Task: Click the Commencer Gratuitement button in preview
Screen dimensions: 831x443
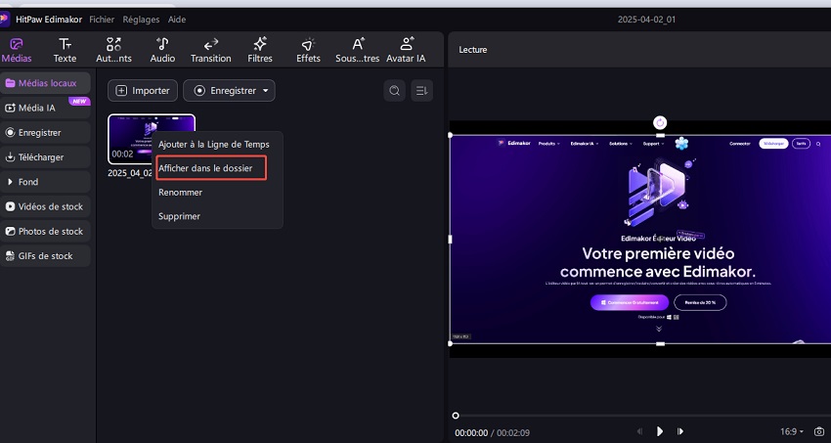Action: coord(629,302)
